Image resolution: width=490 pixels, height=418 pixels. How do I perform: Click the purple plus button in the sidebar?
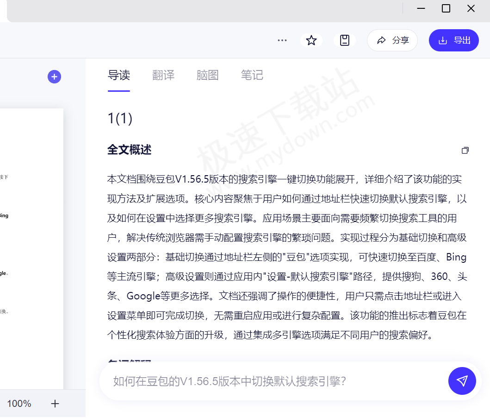[54, 76]
